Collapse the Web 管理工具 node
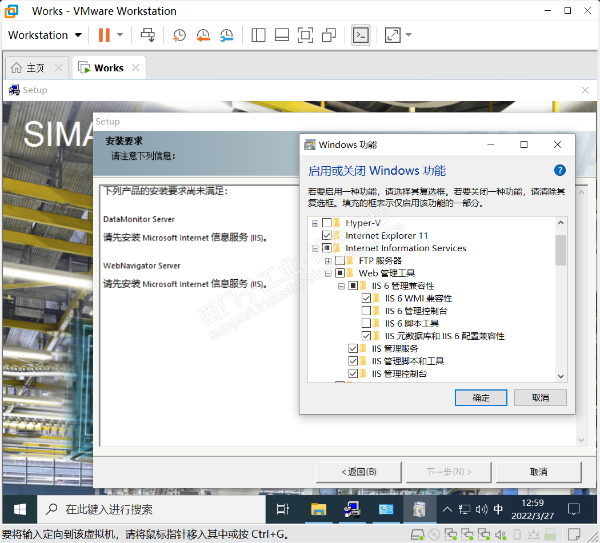Screen dimensions: 600x543 click(328, 274)
